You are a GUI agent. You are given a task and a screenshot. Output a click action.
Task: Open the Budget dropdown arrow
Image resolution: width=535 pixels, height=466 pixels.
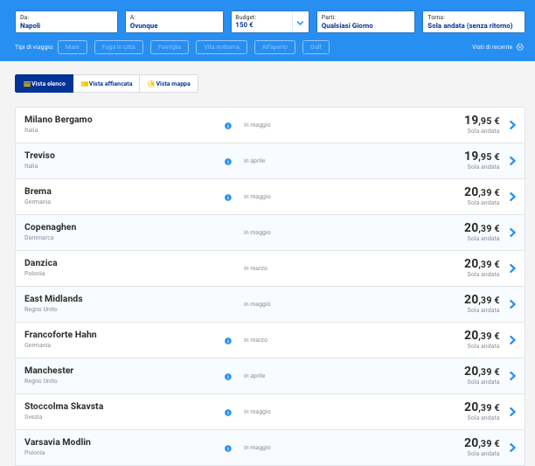300,22
